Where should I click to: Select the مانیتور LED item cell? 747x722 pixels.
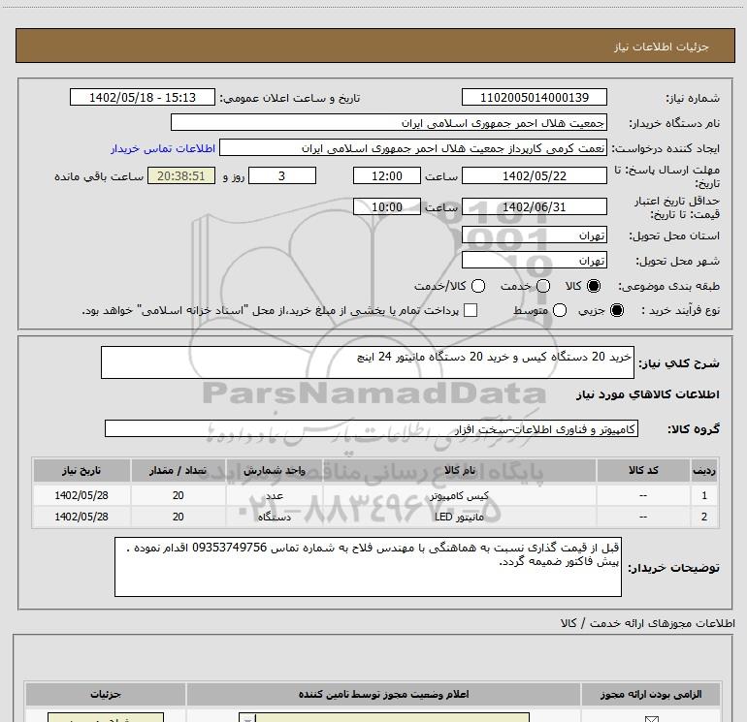tap(459, 517)
